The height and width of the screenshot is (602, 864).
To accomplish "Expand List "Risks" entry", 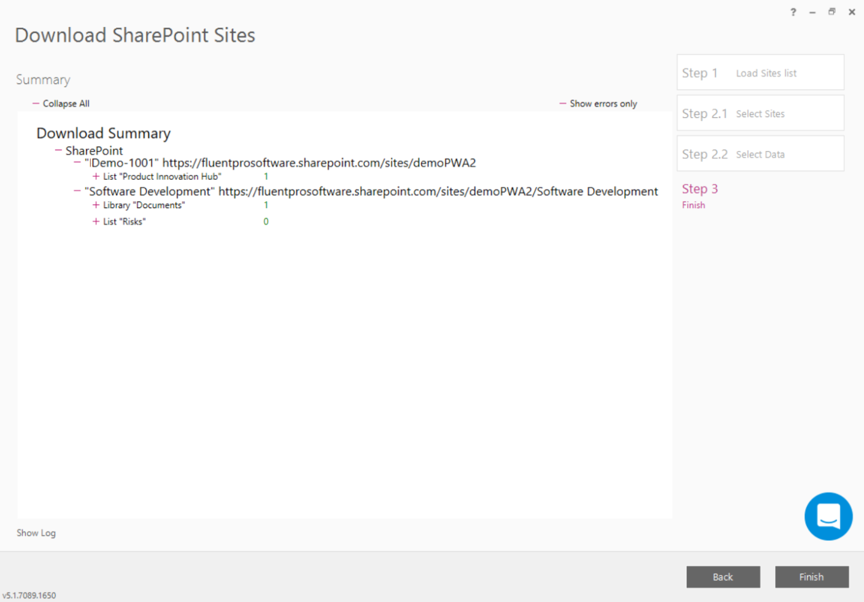I will click(x=96, y=222).
